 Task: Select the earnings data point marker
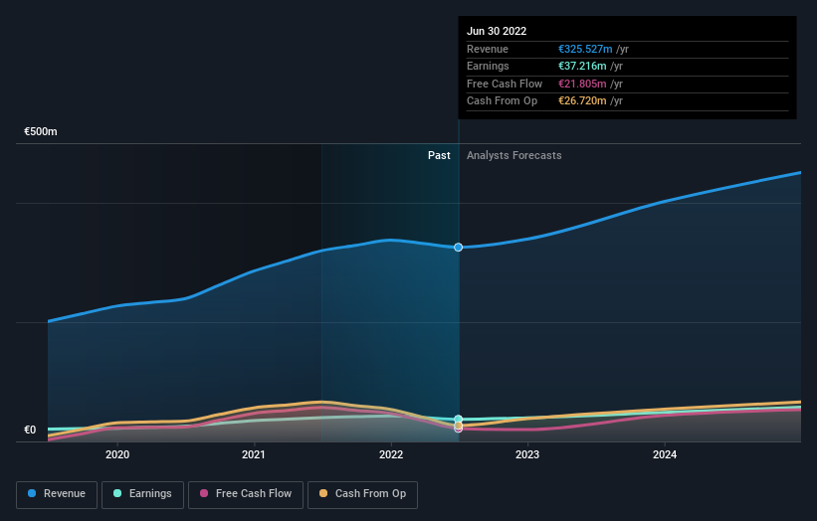tap(458, 419)
